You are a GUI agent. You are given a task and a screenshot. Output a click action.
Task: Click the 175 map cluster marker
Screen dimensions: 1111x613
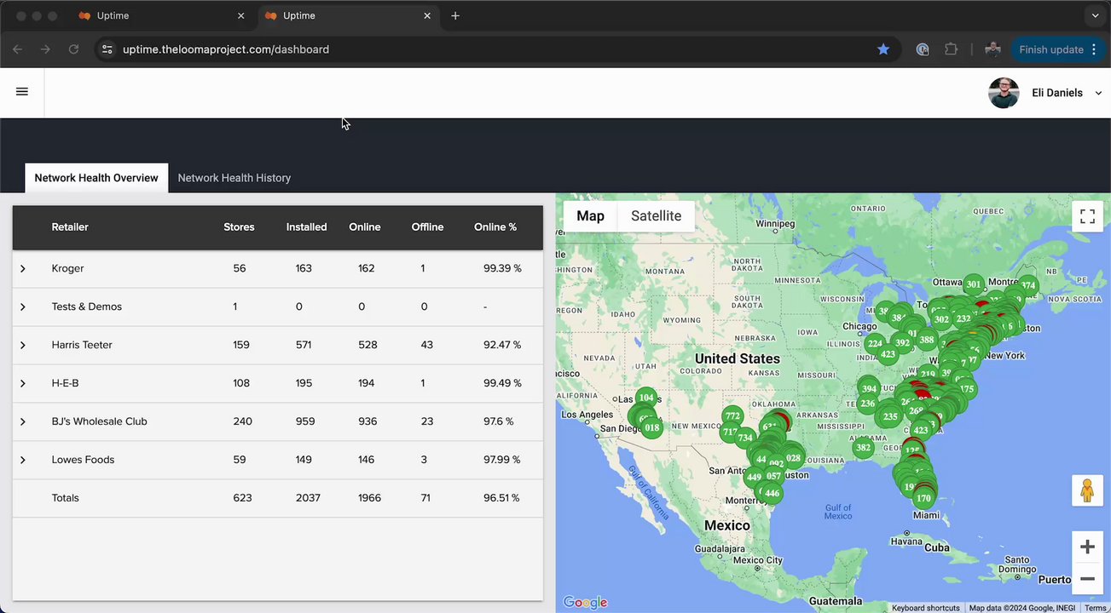tap(966, 389)
